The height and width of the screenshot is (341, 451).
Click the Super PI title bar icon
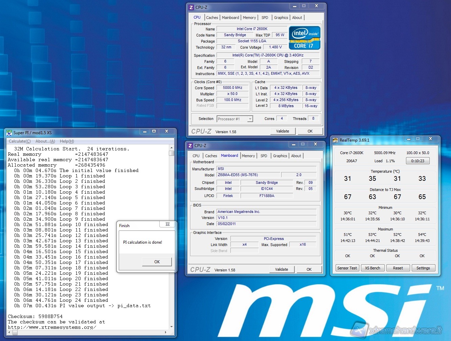pos(9,132)
